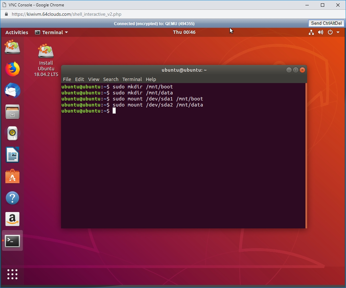Click Activities in the top bar
The height and width of the screenshot is (288, 346).
click(x=17, y=32)
